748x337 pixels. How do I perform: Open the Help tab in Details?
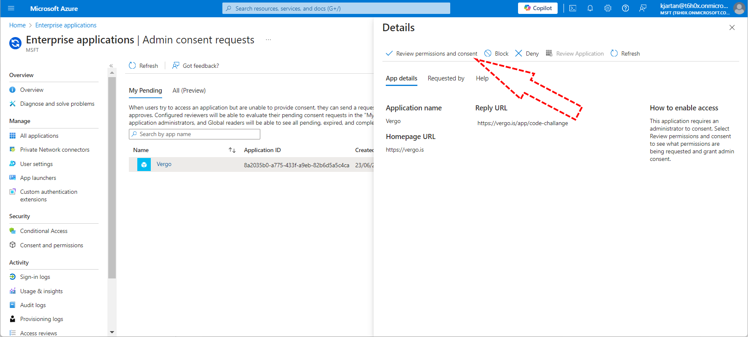(482, 78)
